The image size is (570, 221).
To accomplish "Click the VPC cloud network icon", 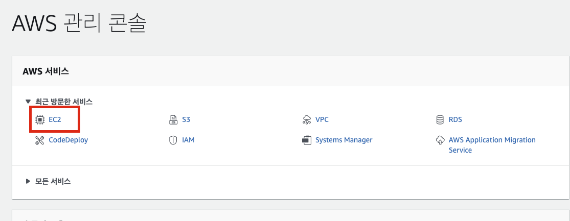I will tap(307, 120).
